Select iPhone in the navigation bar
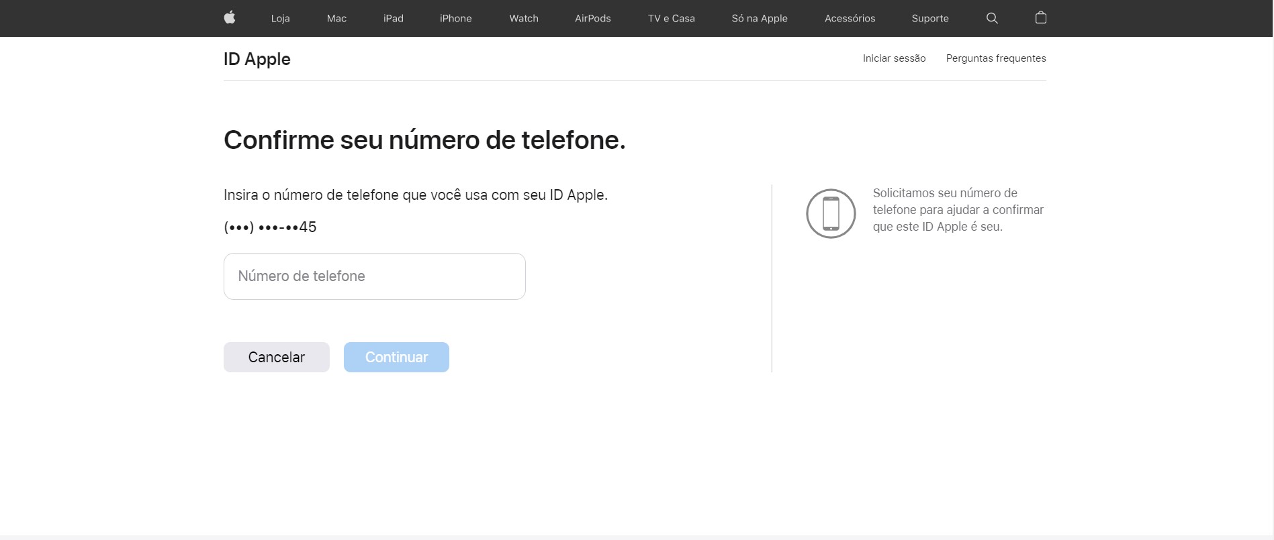The height and width of the screenshot is (540, 1274). tap(455, 18)
